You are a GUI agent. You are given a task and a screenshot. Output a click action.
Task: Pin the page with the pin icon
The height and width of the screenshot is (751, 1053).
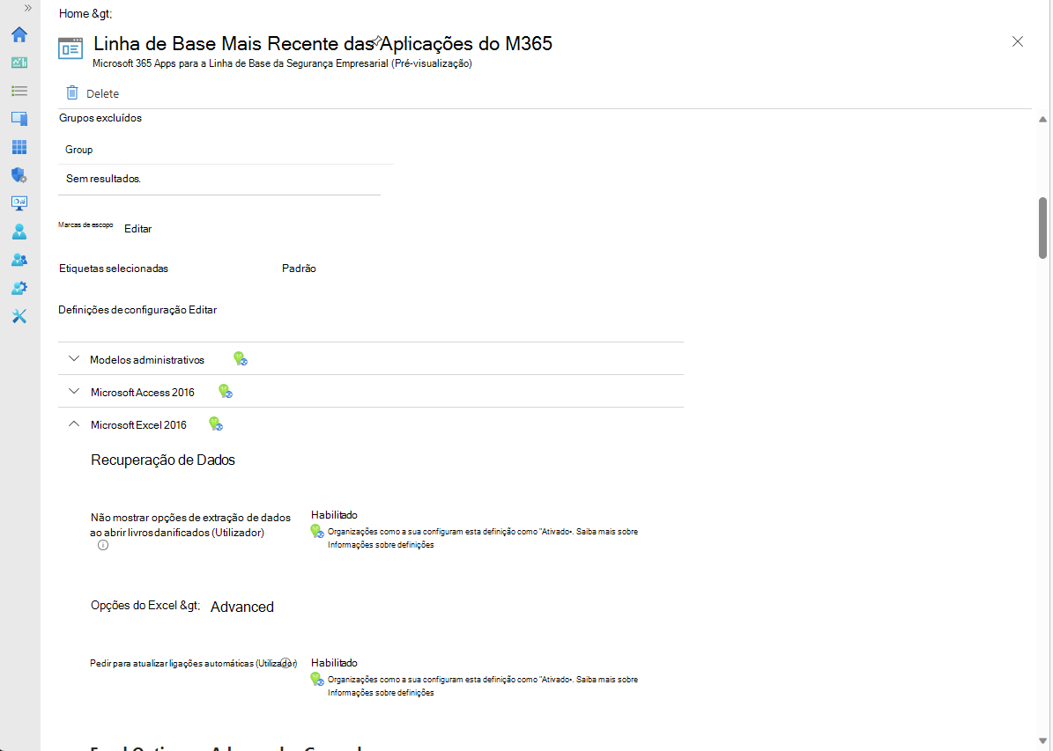coord(377,41)
